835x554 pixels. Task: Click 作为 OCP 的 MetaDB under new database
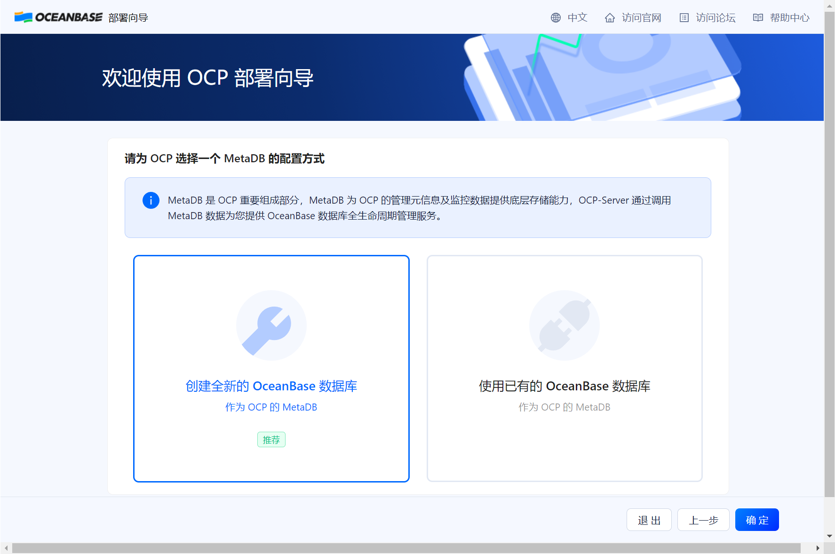click(271, 407)
